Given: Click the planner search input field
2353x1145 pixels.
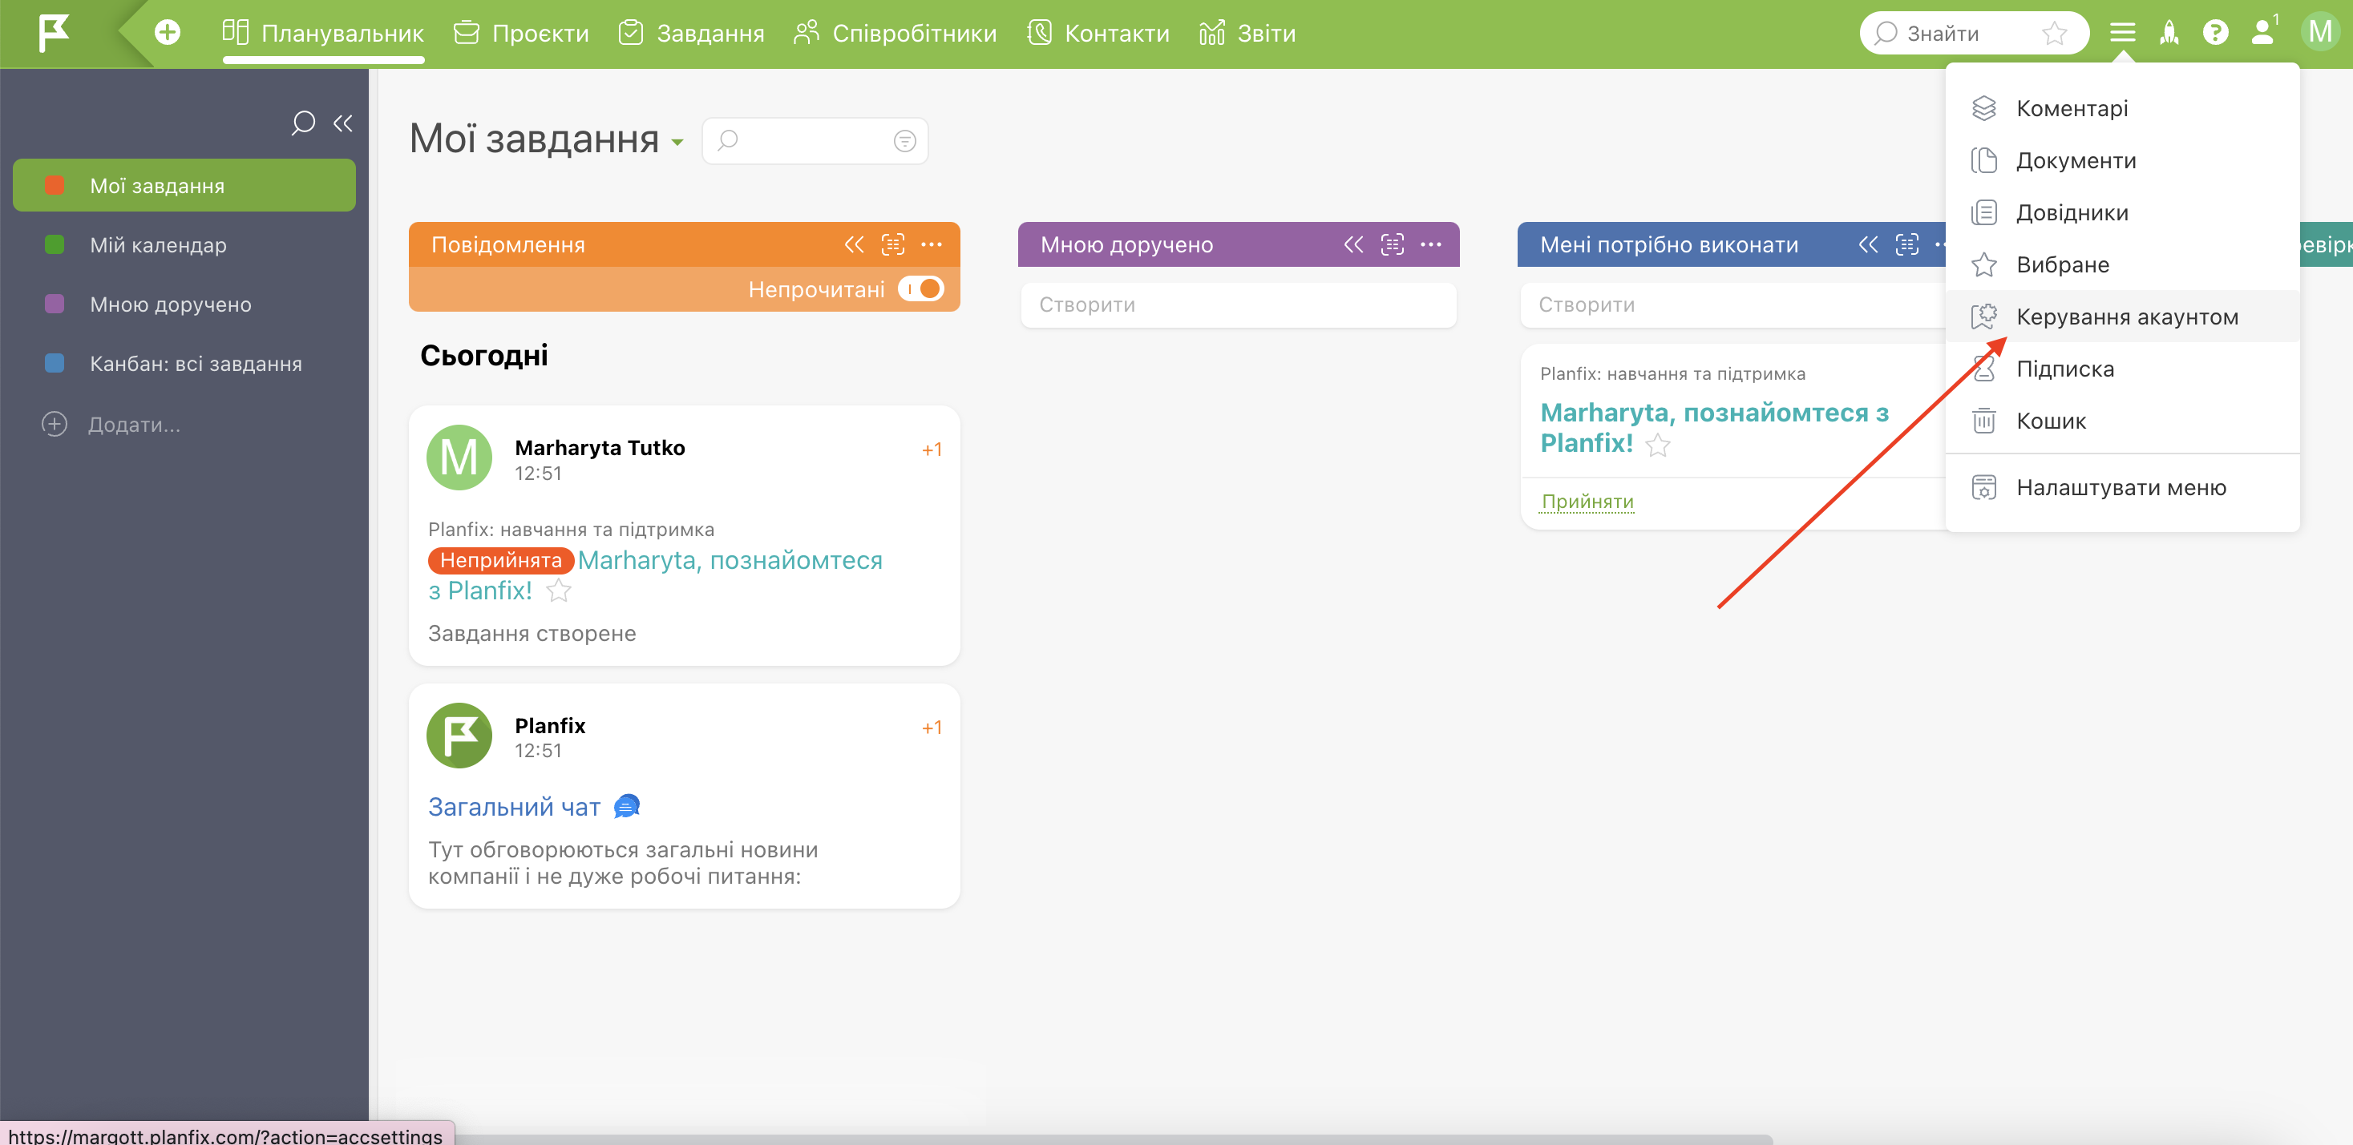Looking at the screenshot, I should click(x=813, y=140).
